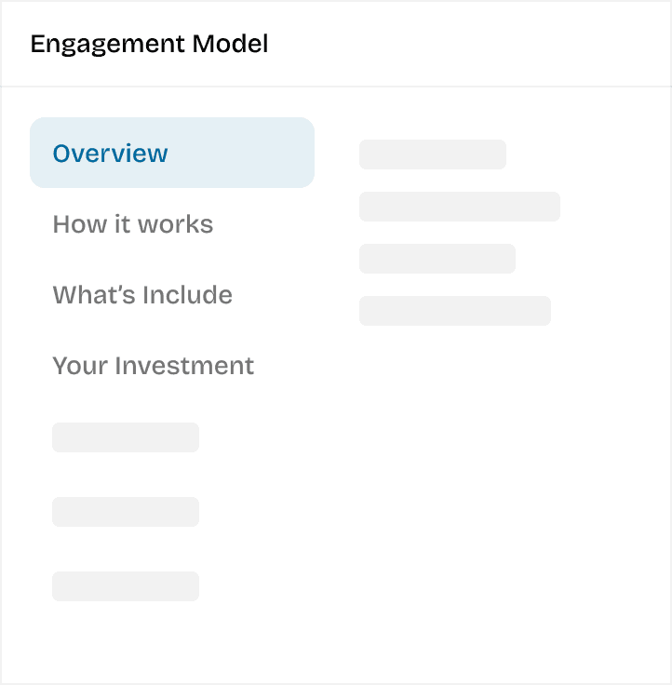The width and height of the screenshot is (672, 685).
Task: Select skeleton bar directly under Your Investment
Action: point(126,437)
